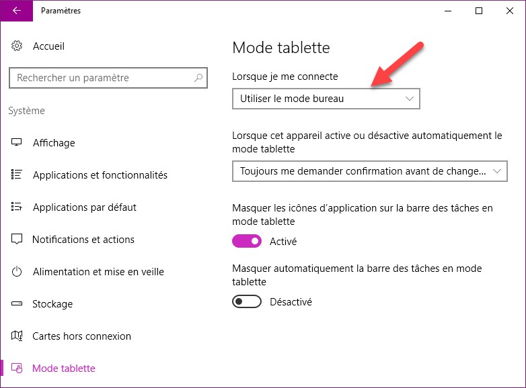Go to the Accueil home page

click(48, 46)
